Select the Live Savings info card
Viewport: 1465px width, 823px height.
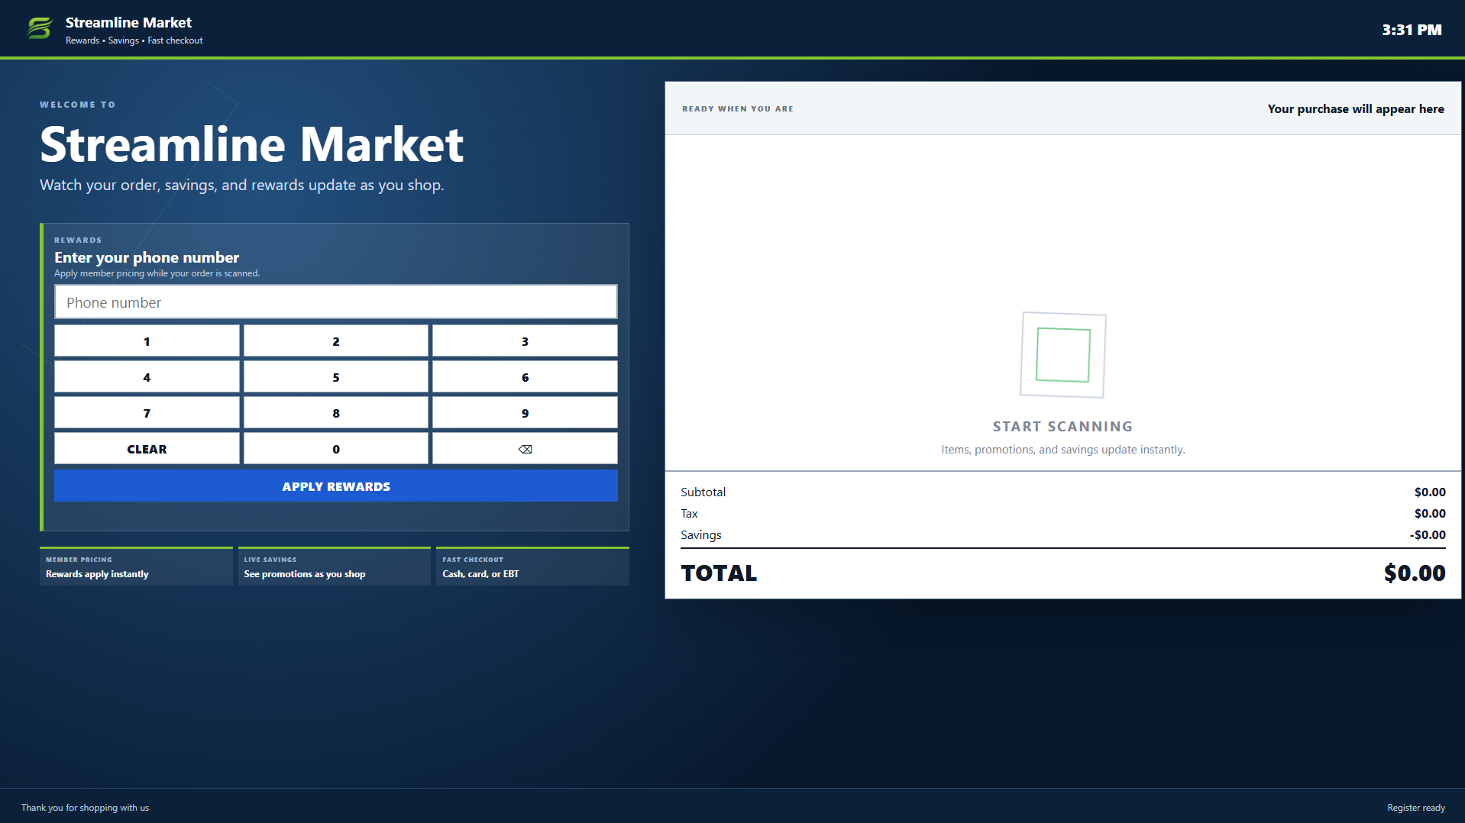pyautogui.click(x=335, y=566)
